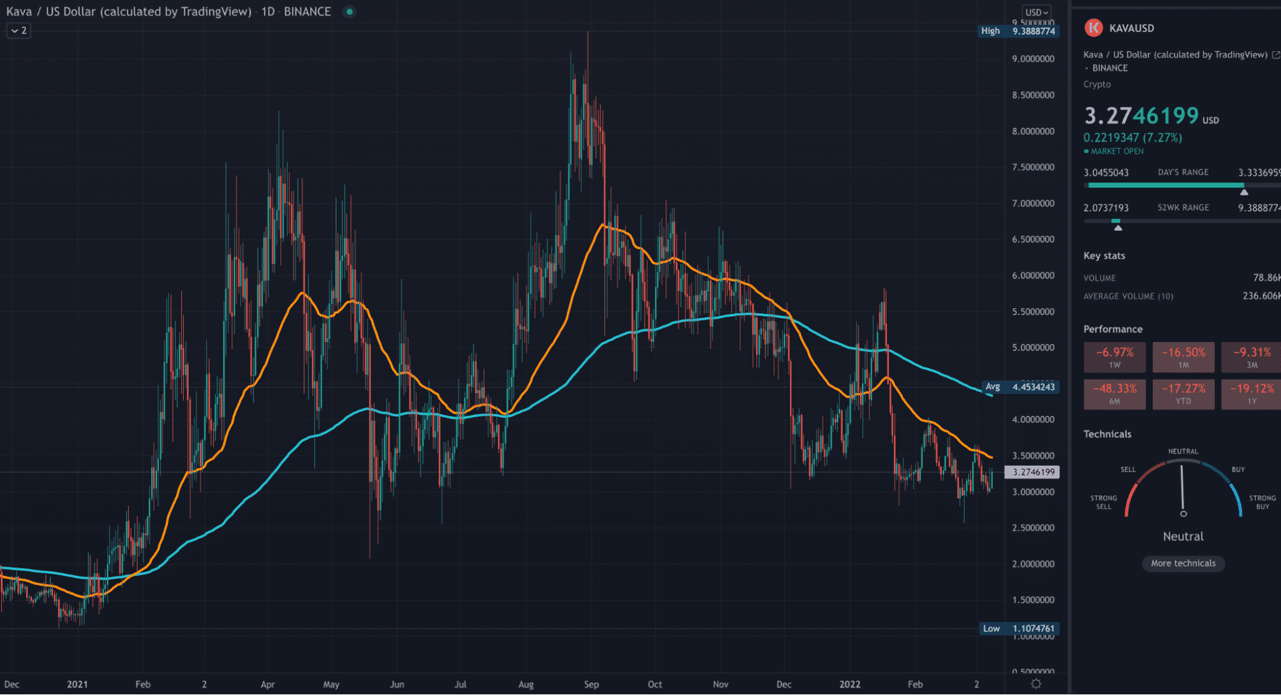
Task: Click green market status dot in chart header
Action: coord(349,12)
